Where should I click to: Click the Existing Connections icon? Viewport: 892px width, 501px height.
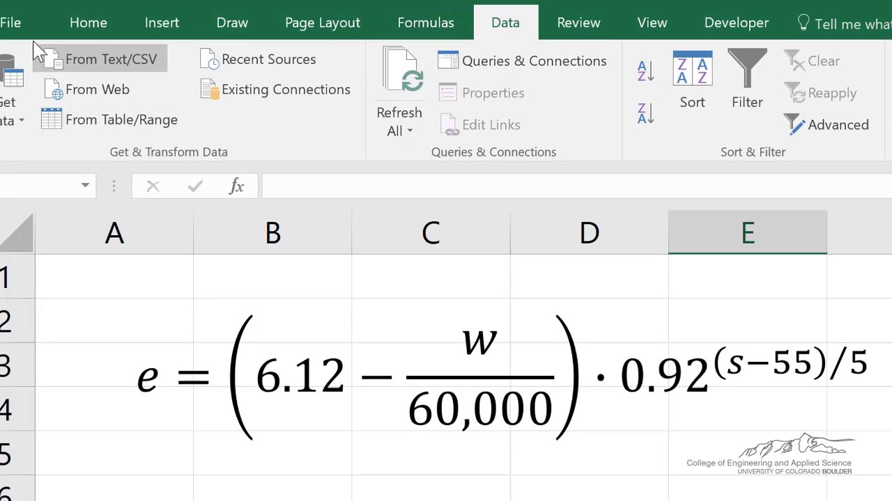[209, 90]
